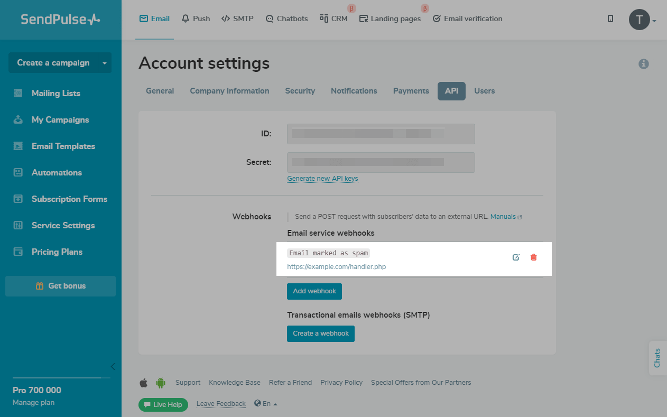Open the Chatbots section in top menu
The height and width of the screenshot is (417, 667).
pyautogui.click(x=286, y=18)
